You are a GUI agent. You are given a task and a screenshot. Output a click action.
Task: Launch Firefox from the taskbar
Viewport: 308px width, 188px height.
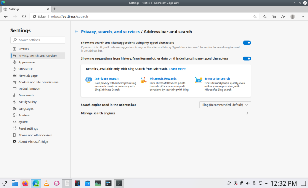point(25,183)
